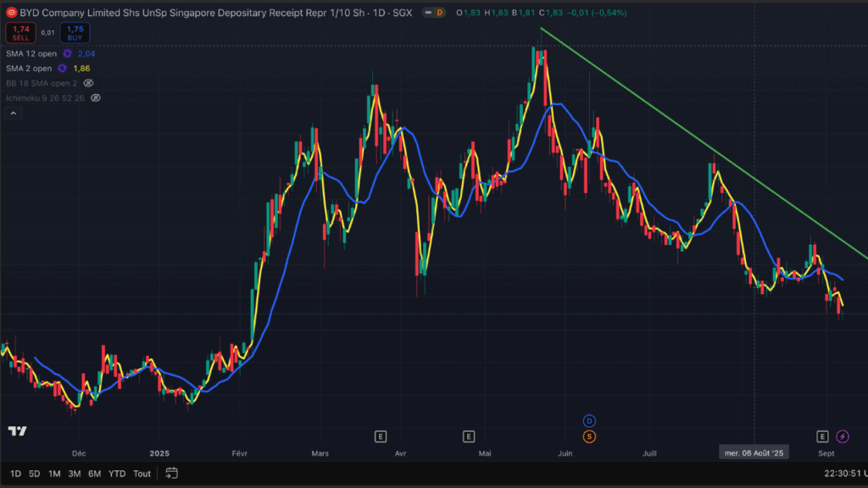Open the orange split S marker
Screen dimensions: 868x488
point(589,436)
